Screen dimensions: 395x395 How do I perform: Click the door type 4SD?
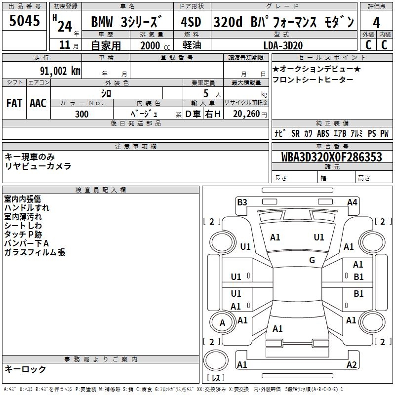point(191,22)
